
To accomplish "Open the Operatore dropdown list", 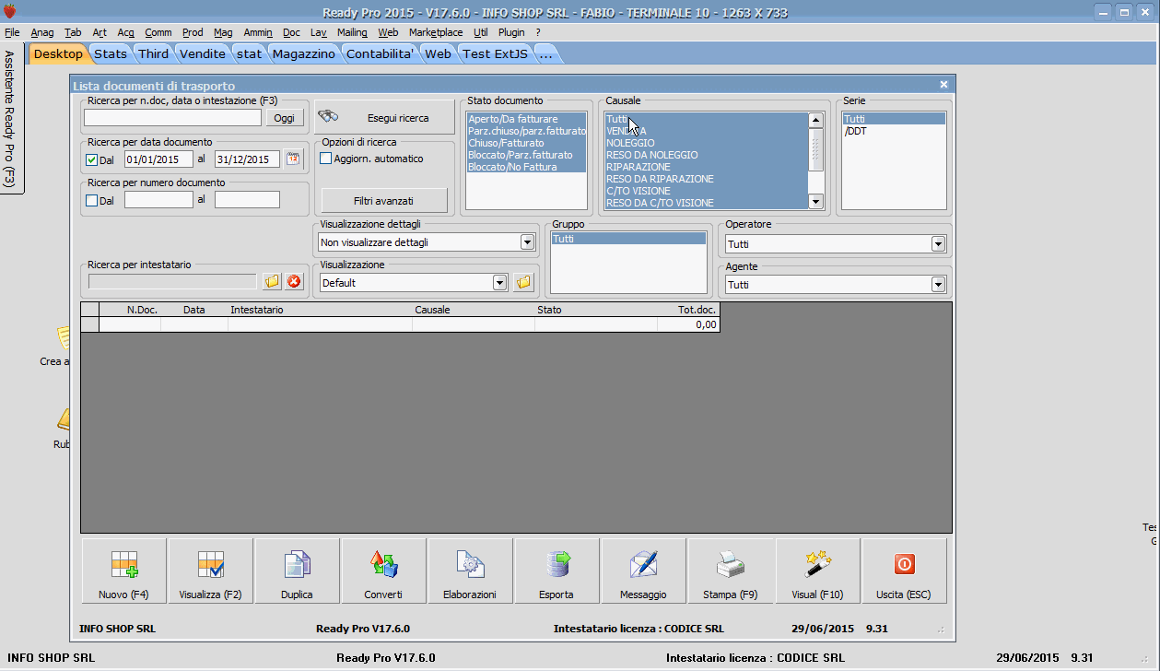I will point(938,244).
